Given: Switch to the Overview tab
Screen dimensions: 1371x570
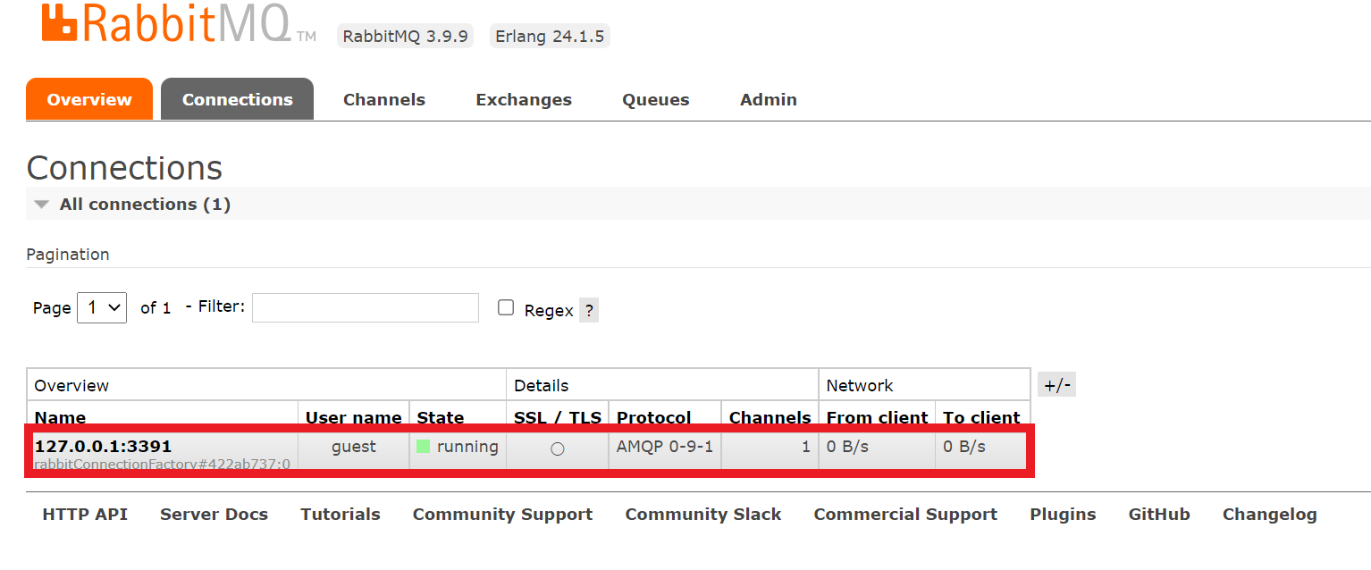Looking at the screenshot, I should [x=89, y=99].
